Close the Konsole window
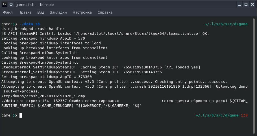Viewport: 257px width, 136px height. tap(252, 5)
